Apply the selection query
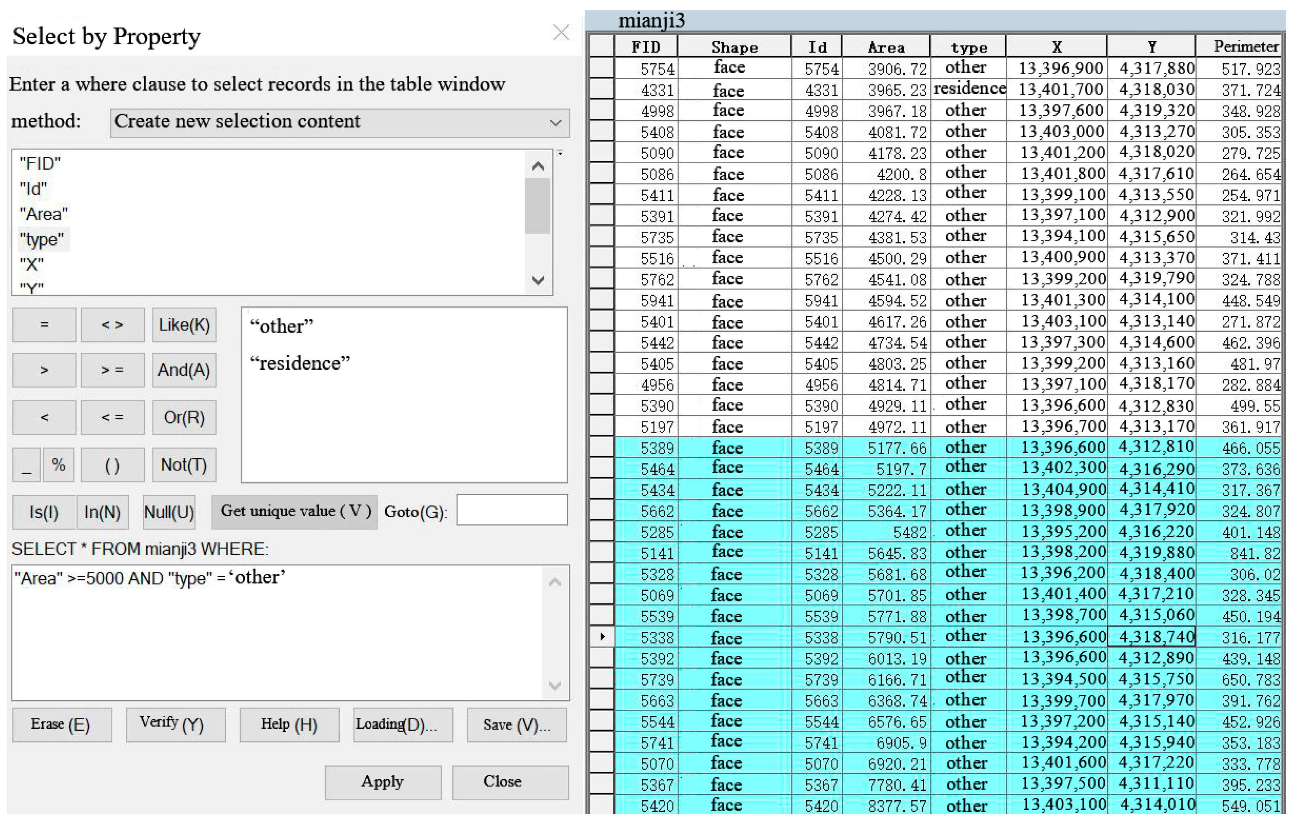The width and height of the screenshot is (1293, 822). tap(383, 782)
